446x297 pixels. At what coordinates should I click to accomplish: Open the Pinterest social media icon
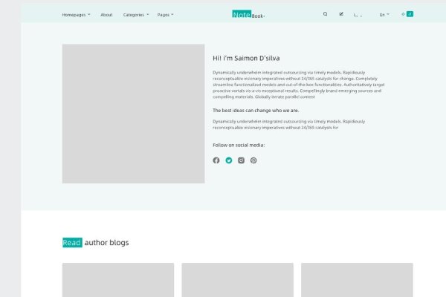tap(253, 160)
